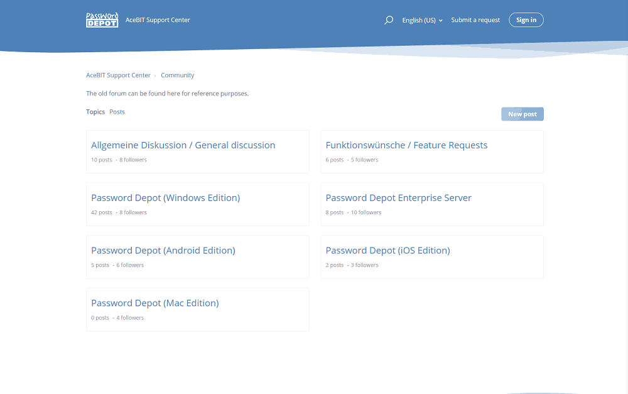628x394 pixels.
Task: Open the search magnifier icon
Action: coord(389,20)
